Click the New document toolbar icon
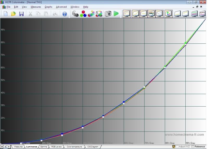Screen dimensions: 208x149 pyautogui.click(x=6, y=14)
